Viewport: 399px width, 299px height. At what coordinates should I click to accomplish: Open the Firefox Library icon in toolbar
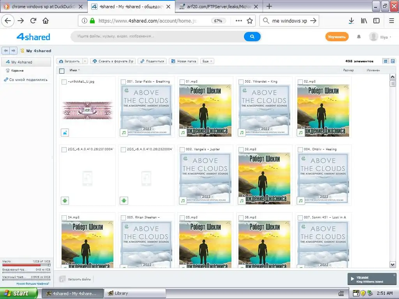[364, 21]
